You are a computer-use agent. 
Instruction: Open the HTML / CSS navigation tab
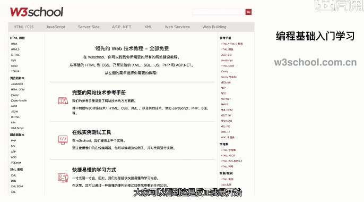pyautogui.click(x=23, y=27)
